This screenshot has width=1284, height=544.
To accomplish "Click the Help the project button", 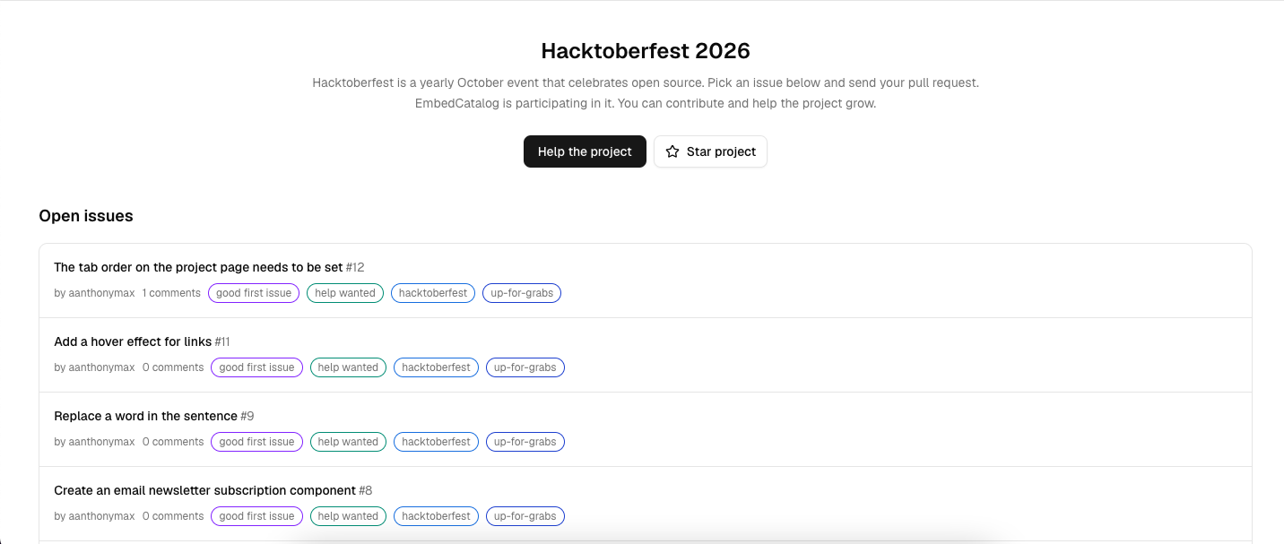I will [585, 151].
